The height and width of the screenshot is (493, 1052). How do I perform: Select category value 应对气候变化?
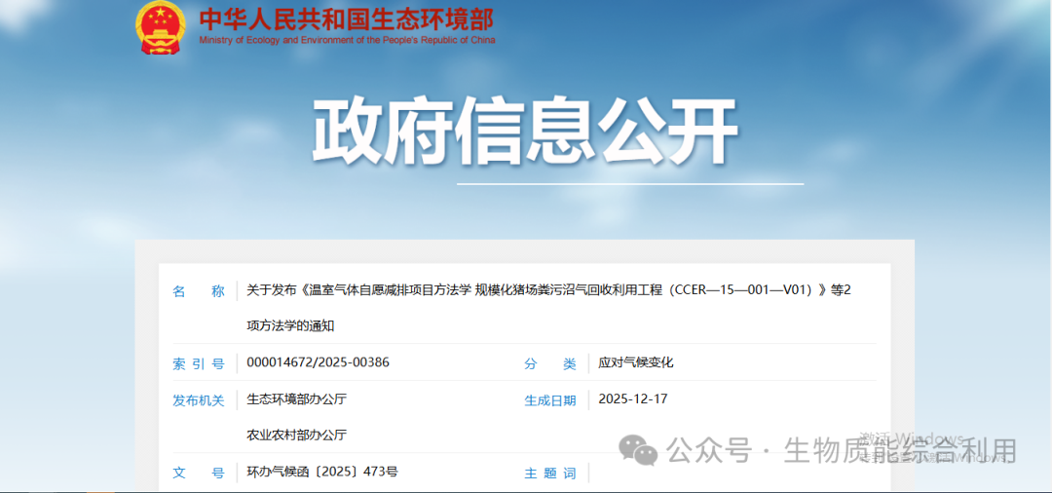pos(635,362)
